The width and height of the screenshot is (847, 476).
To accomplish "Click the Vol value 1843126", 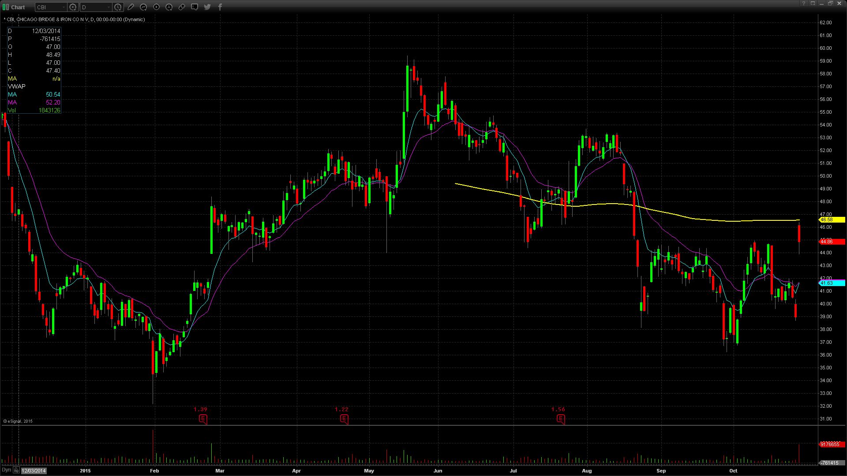I will 49,110.
